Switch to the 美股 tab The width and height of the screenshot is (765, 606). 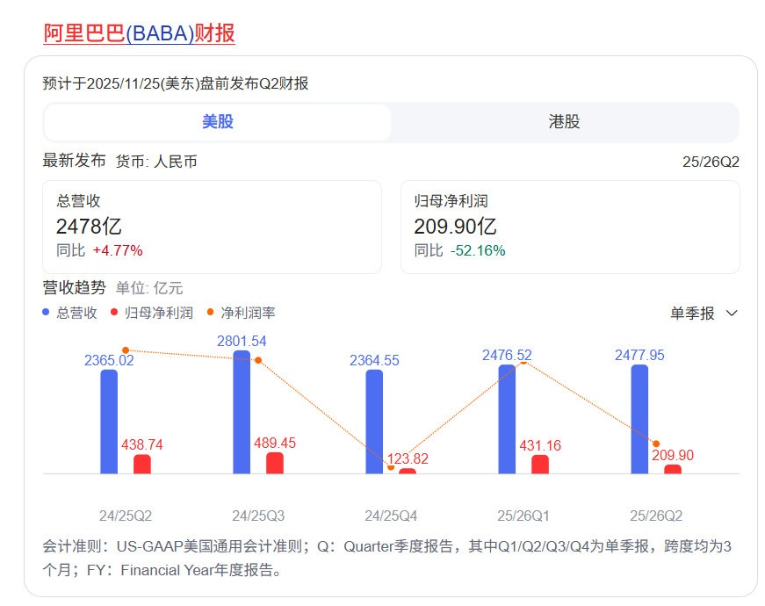tap(218, 122)
